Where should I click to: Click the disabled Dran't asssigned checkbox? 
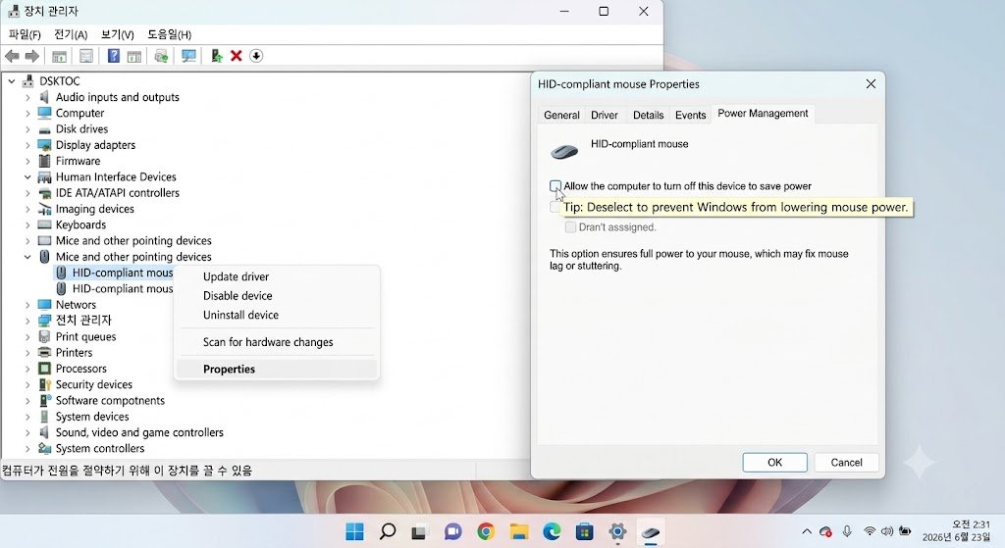pyautogui.click(x=570, y=227)
